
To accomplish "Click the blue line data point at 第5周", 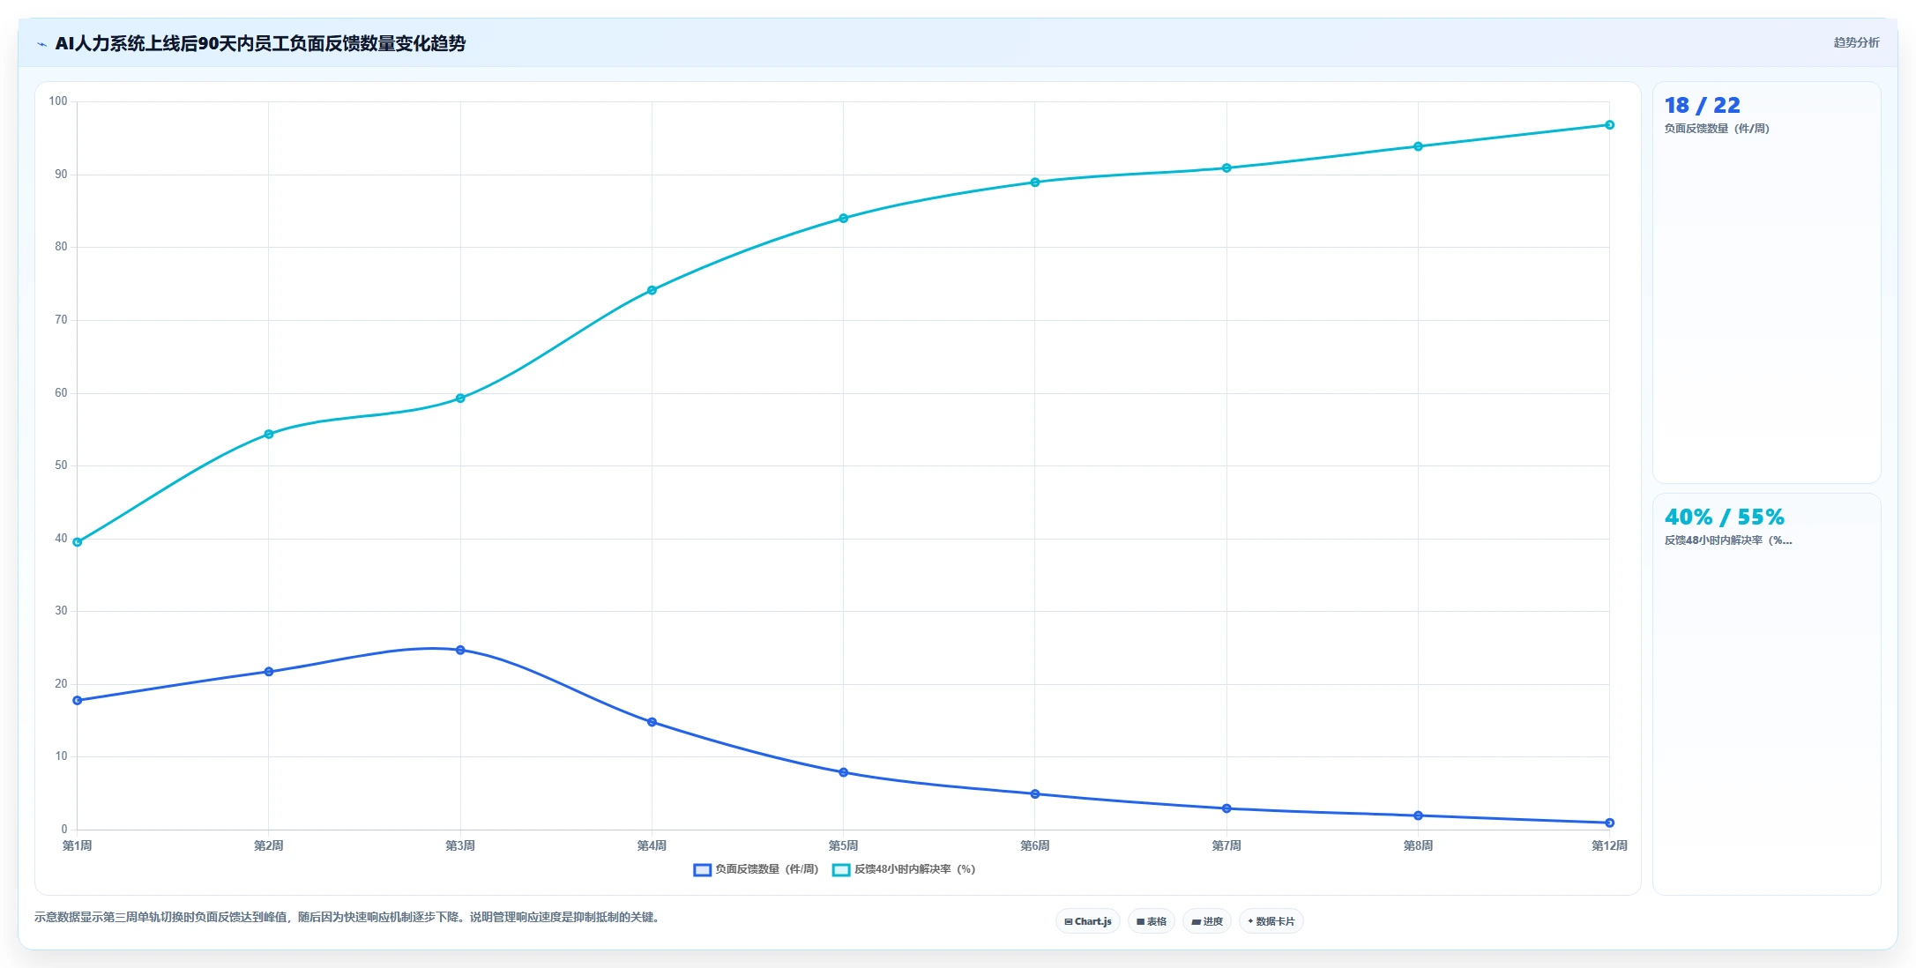I will coord(844,772).
